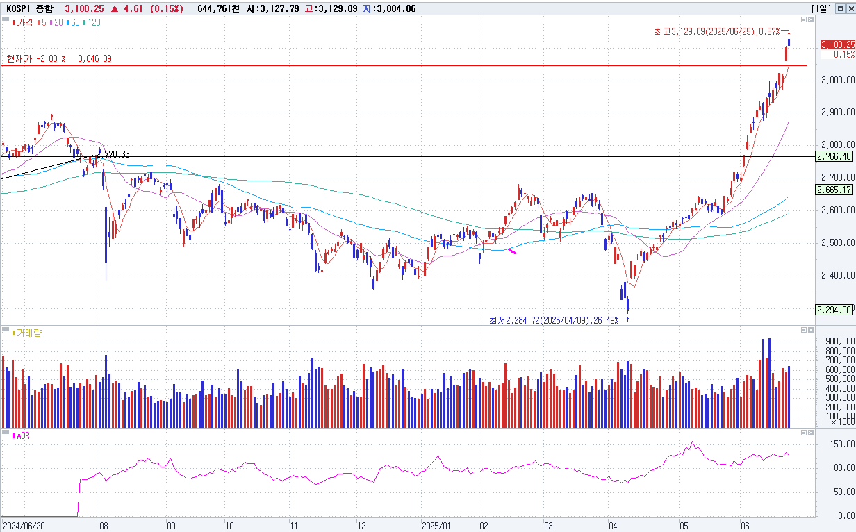Select the ADR indicator label
856x532 pixels.
pos(21,435)
